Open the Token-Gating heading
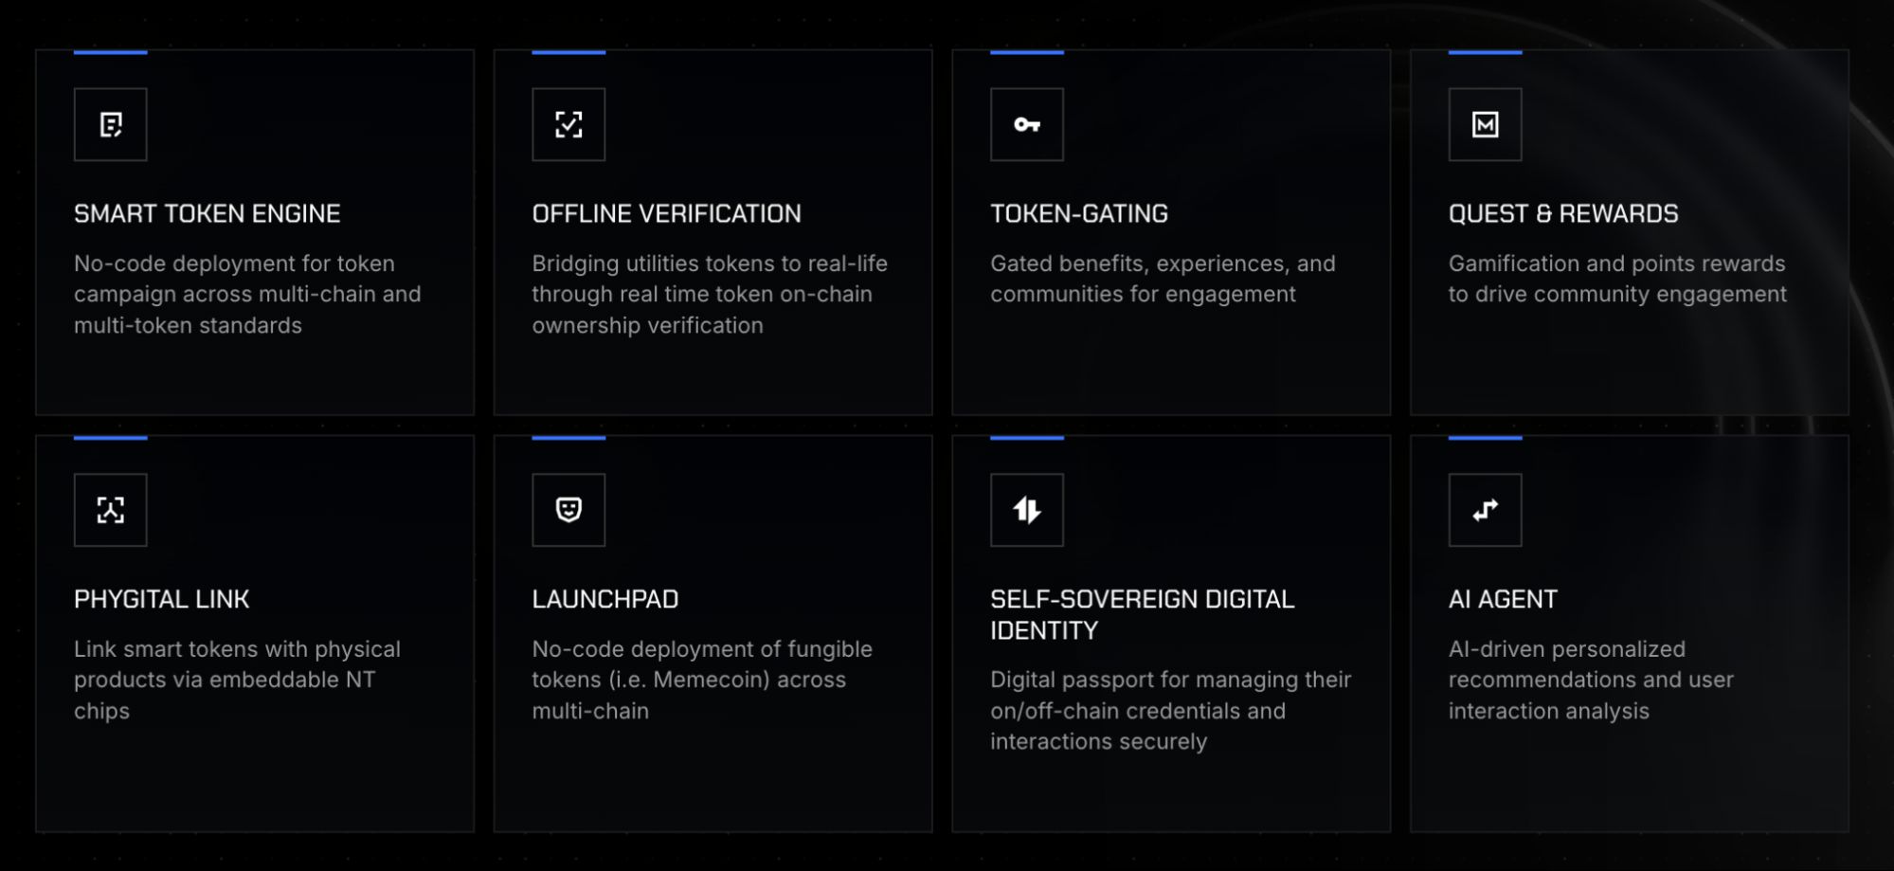Image resolution: width=1894 pixels, height=871 pixels. pos(1079,213)
